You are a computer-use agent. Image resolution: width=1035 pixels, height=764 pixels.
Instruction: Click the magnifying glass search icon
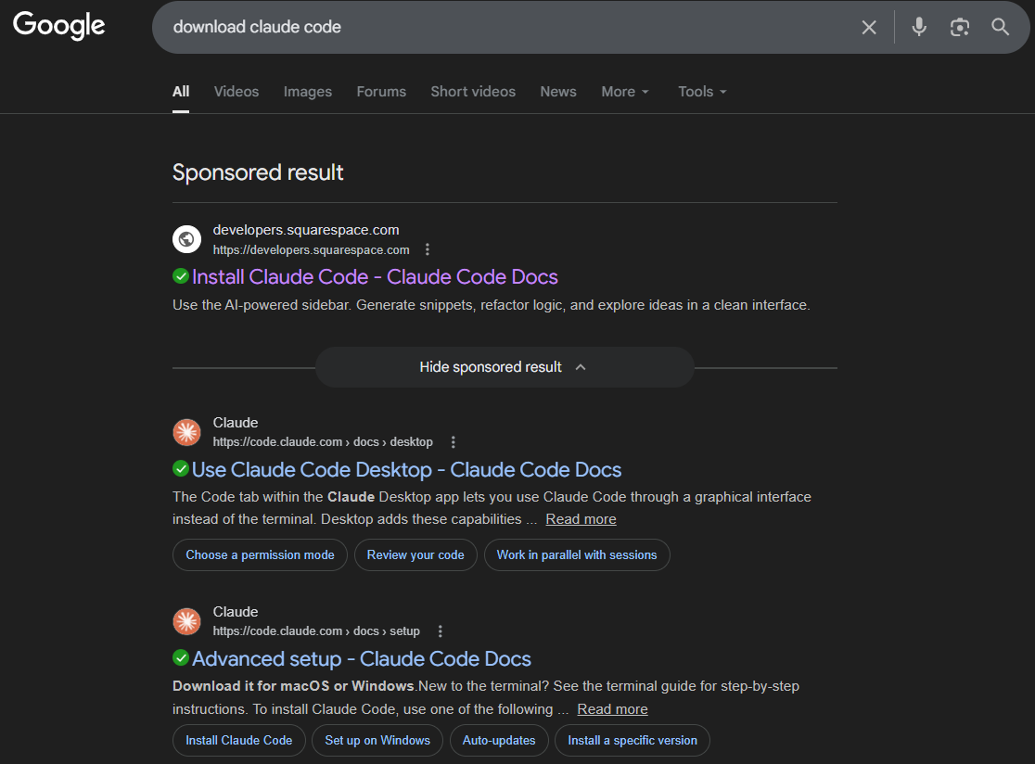click(1000, 27)
